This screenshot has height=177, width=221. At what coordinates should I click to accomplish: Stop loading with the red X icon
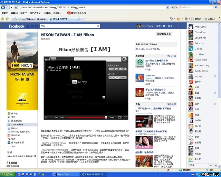[x=176, y=7]
